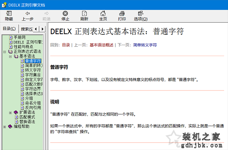Click the 说明 section heading

point(55,102)
